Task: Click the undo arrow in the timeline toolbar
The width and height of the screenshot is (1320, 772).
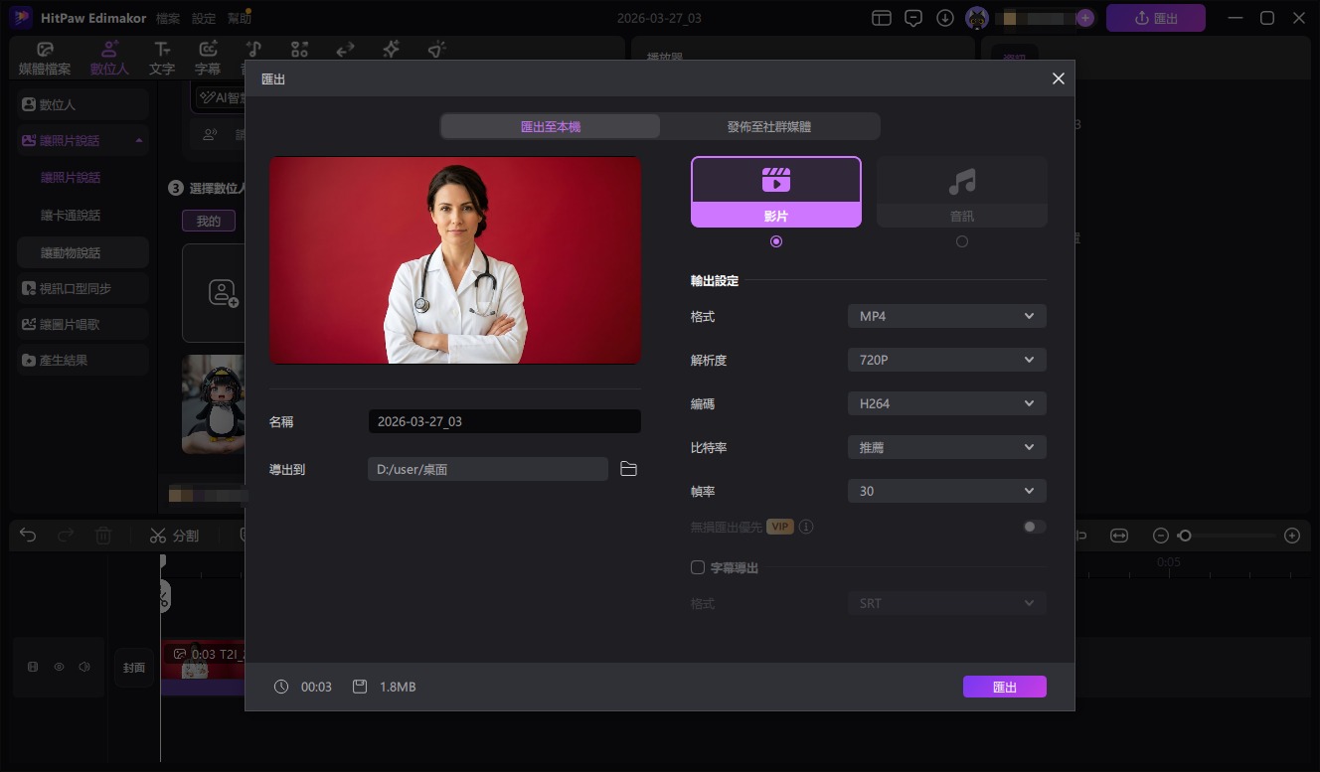Action: [x=27, y=536]
